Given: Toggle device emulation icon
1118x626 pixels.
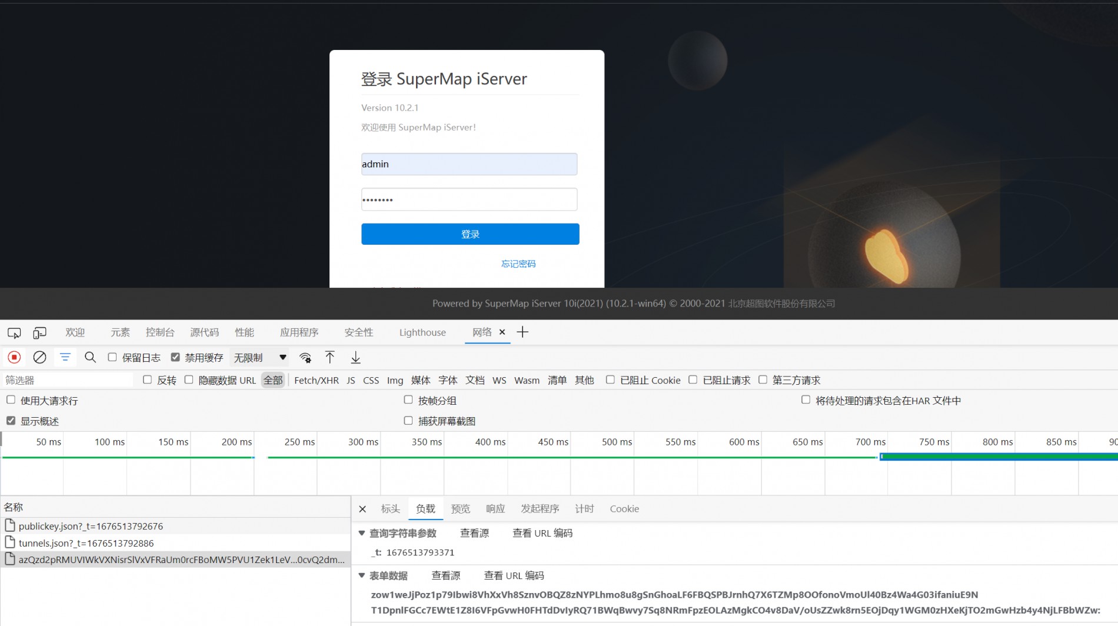Looking at the screenshot, I should pos(39,333).
